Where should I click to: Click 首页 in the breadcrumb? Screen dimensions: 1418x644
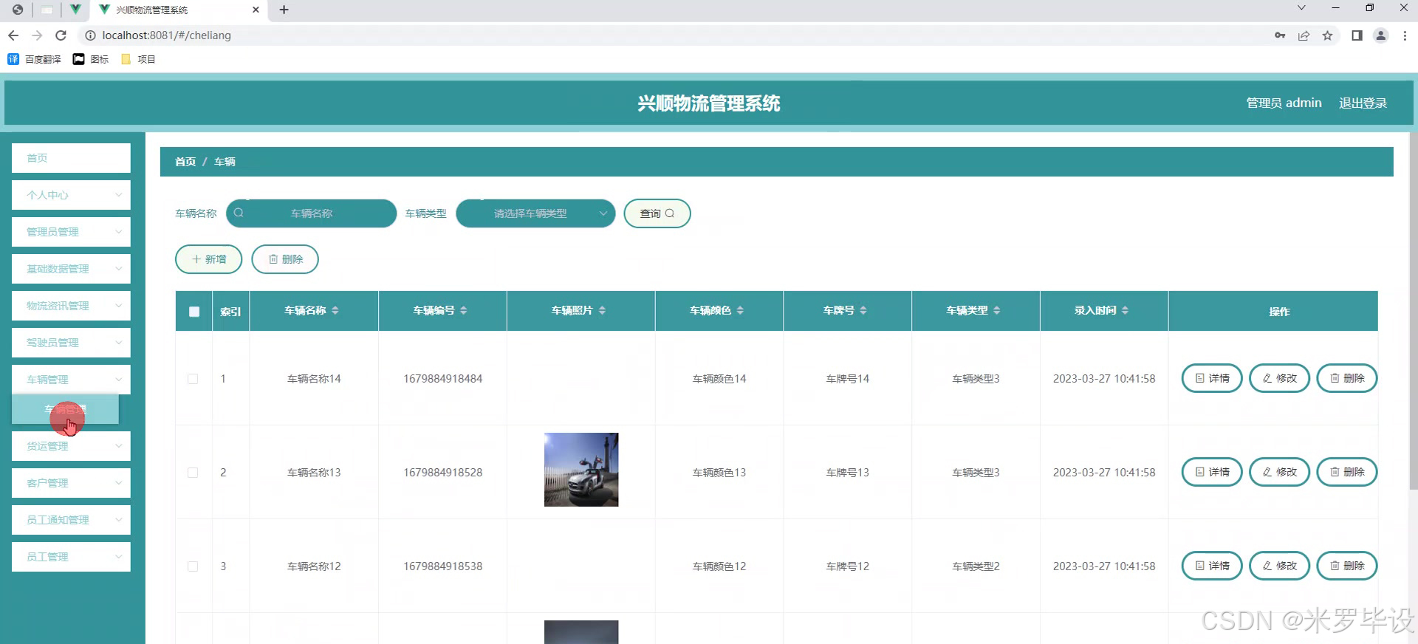[185, 162]
